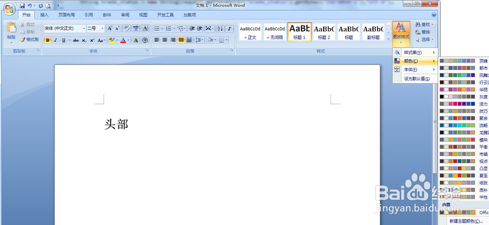Open the shading paint bucket button
Image resolution: width=489 pixels, height=225 pixels.
pos(210,40)
